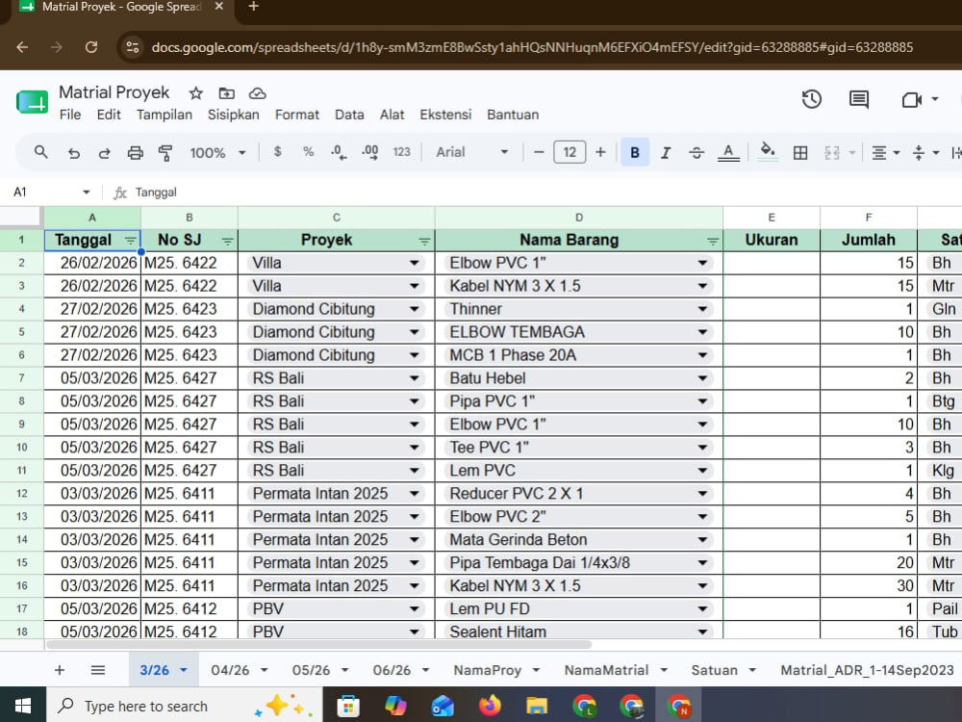Viewport: 962px width, 722px height.
Task: Open the name box dropdown arrow
Action: point(86,193)
